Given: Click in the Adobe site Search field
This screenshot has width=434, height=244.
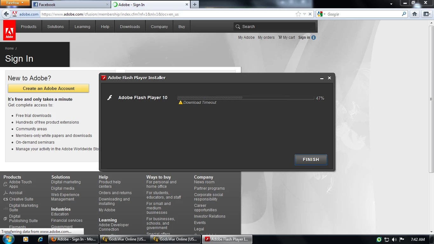Looking at the screenshot, I should (x=275, y=27).
